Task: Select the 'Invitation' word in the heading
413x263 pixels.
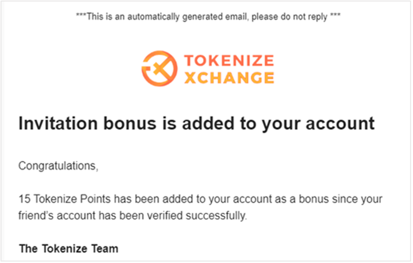Action: [x=58, y=123]
